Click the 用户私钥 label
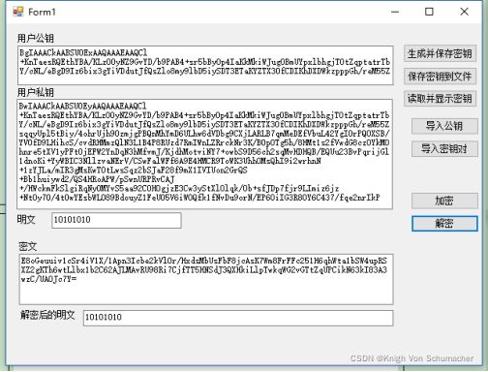 pos(36,93)
